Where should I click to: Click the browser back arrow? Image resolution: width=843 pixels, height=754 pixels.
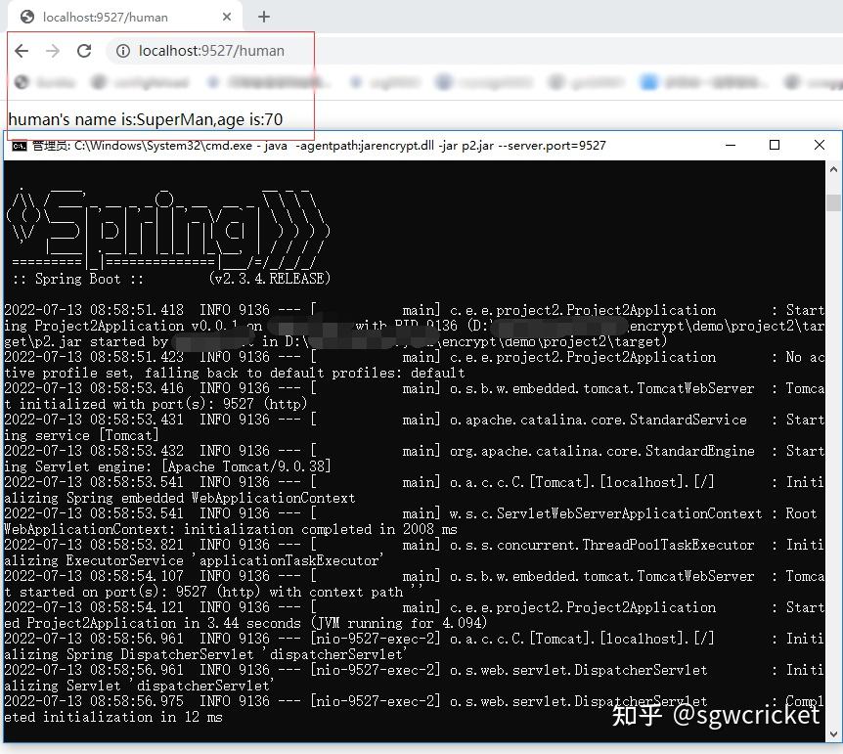[x=22, y=51]
